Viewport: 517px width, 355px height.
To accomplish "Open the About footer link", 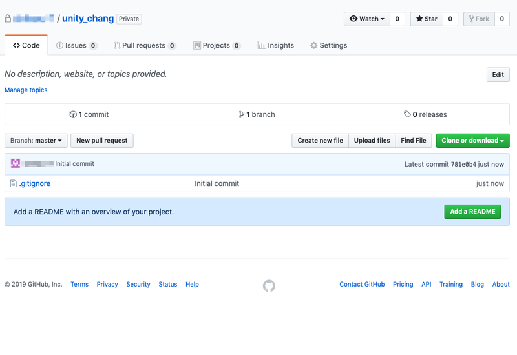I will [x=501, y=284].
